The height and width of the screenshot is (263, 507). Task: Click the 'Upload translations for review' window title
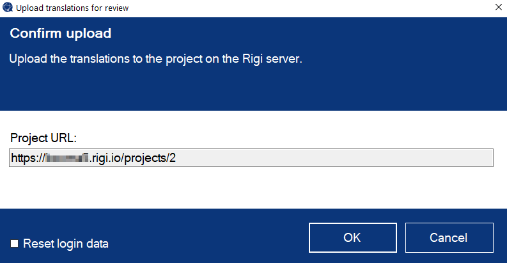[x=72, y=8]
